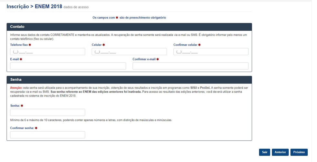Click the Confirmar celular label
This screenshot has height=162, width=317.
pos(185,45)
